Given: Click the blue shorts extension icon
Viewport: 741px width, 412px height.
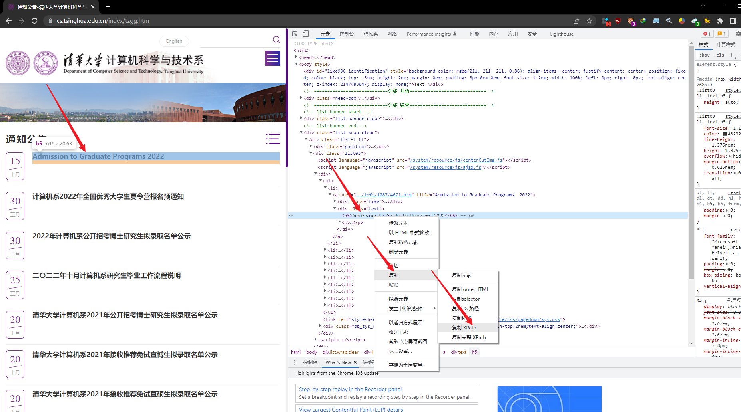Looking at the screenshot, I should (x=656, y=21).
